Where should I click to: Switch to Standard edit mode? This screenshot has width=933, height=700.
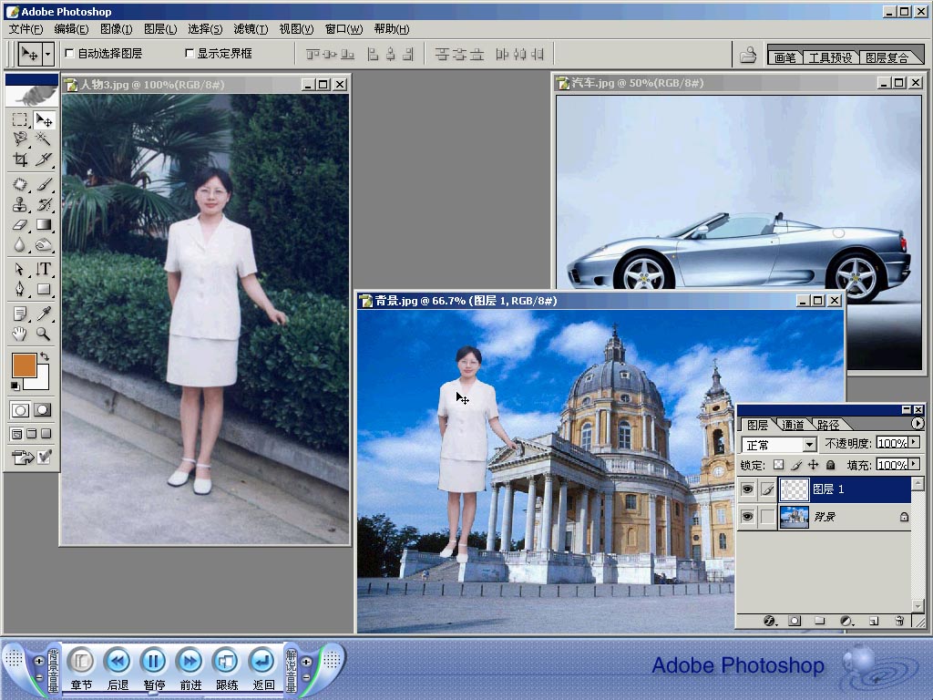click(20, 410)
